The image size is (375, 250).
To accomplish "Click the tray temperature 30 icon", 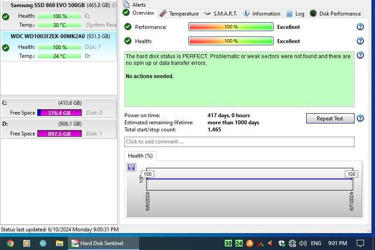I will click(228, 243).
